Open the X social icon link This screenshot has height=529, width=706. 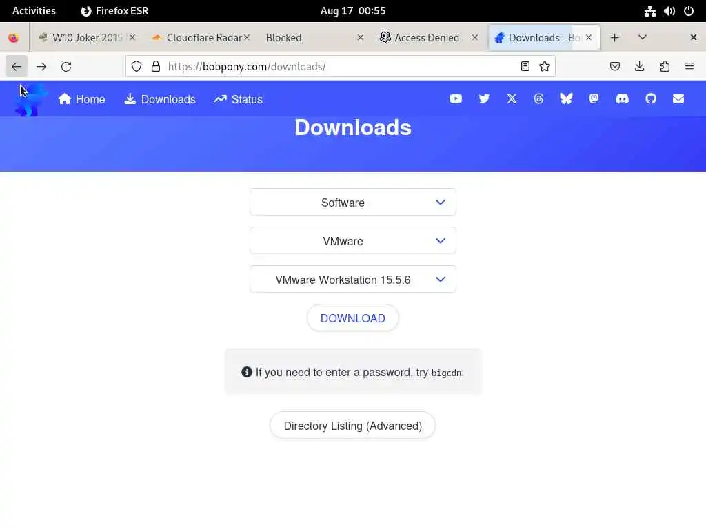coord(512,98)
